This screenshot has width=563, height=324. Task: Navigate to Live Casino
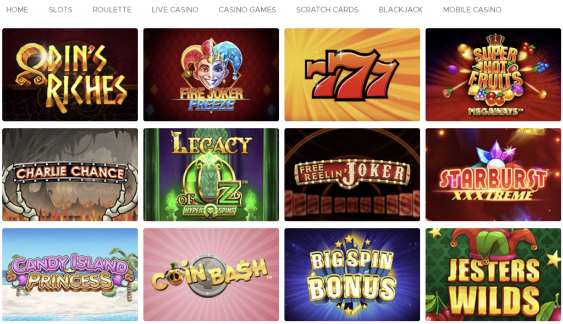[175, 10]
